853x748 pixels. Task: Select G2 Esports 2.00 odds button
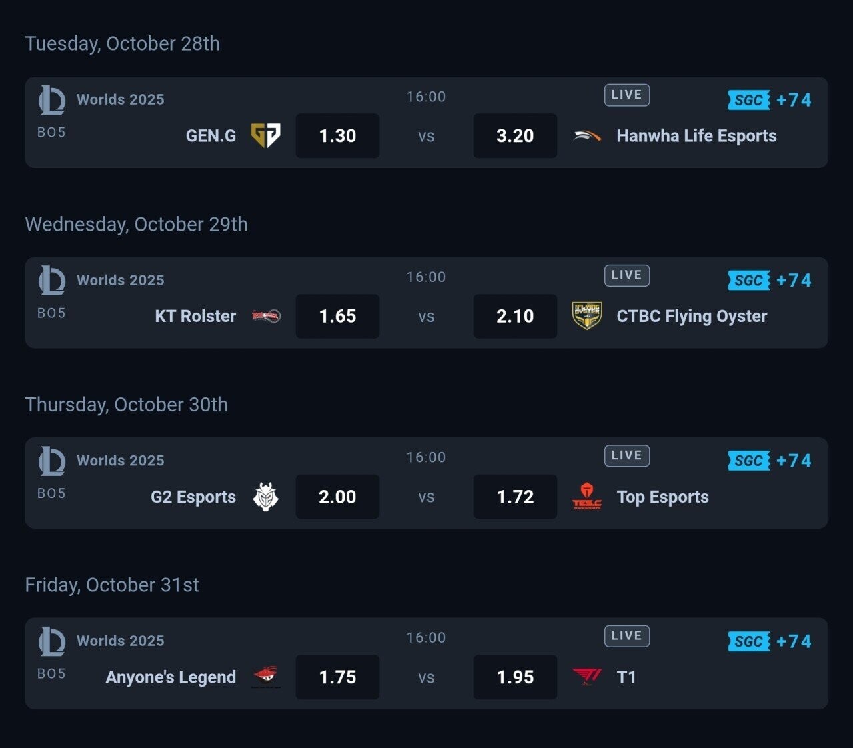[337, 497]
